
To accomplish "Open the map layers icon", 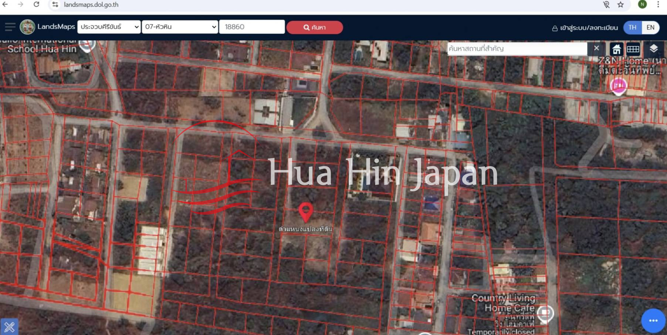I will point(653,49).
